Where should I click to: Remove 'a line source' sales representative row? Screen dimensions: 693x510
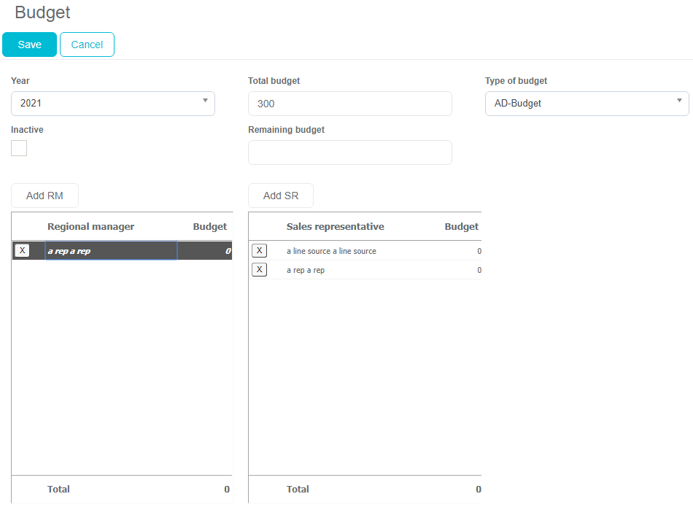pyautogui.click(x=259, y=251)
